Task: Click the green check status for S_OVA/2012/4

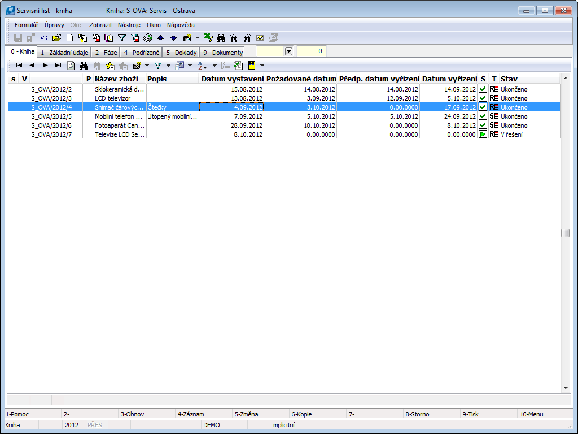Action: tap(483, 107)
